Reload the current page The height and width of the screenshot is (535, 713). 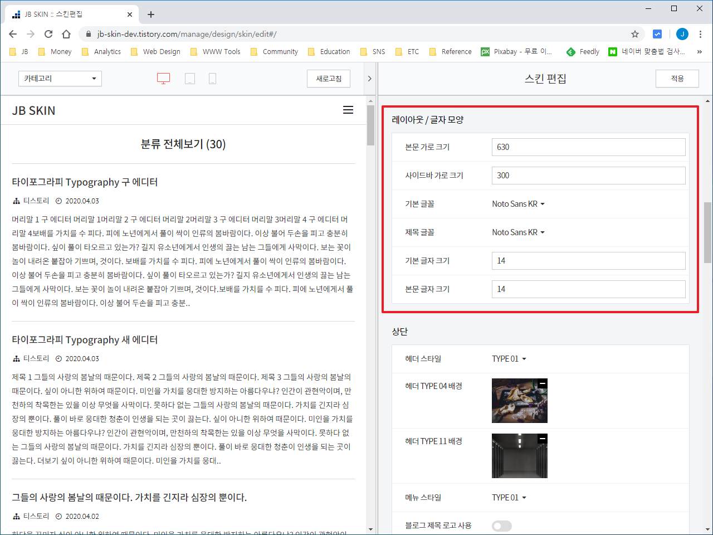coord(48,34)
